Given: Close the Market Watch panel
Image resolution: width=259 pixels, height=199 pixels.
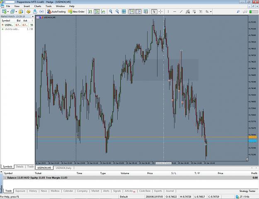Looking at the screenshot, I should [33, 17].
